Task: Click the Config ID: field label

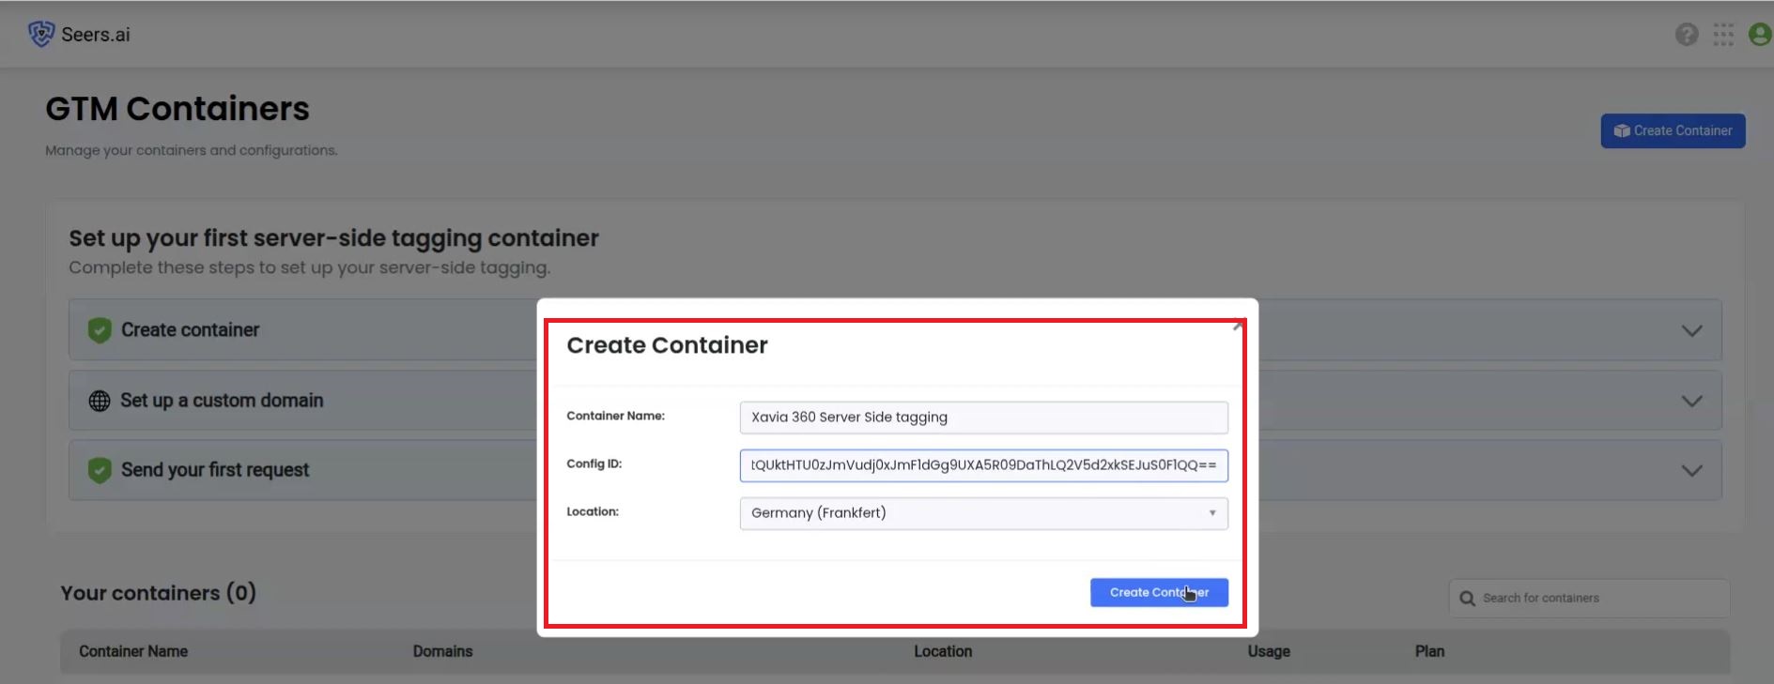Action: click(594, 464)
